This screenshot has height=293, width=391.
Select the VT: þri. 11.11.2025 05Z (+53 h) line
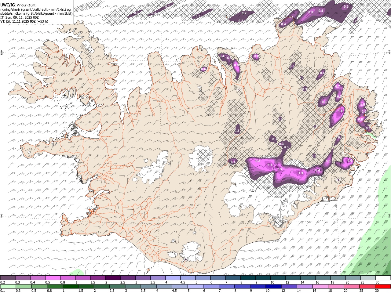(24, 21)
